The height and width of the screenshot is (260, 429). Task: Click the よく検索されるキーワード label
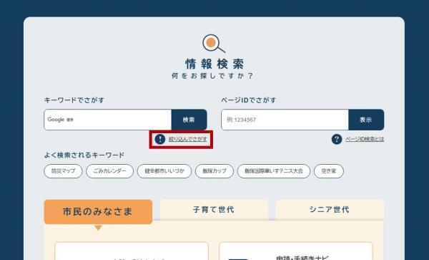[x=84, y=155]
